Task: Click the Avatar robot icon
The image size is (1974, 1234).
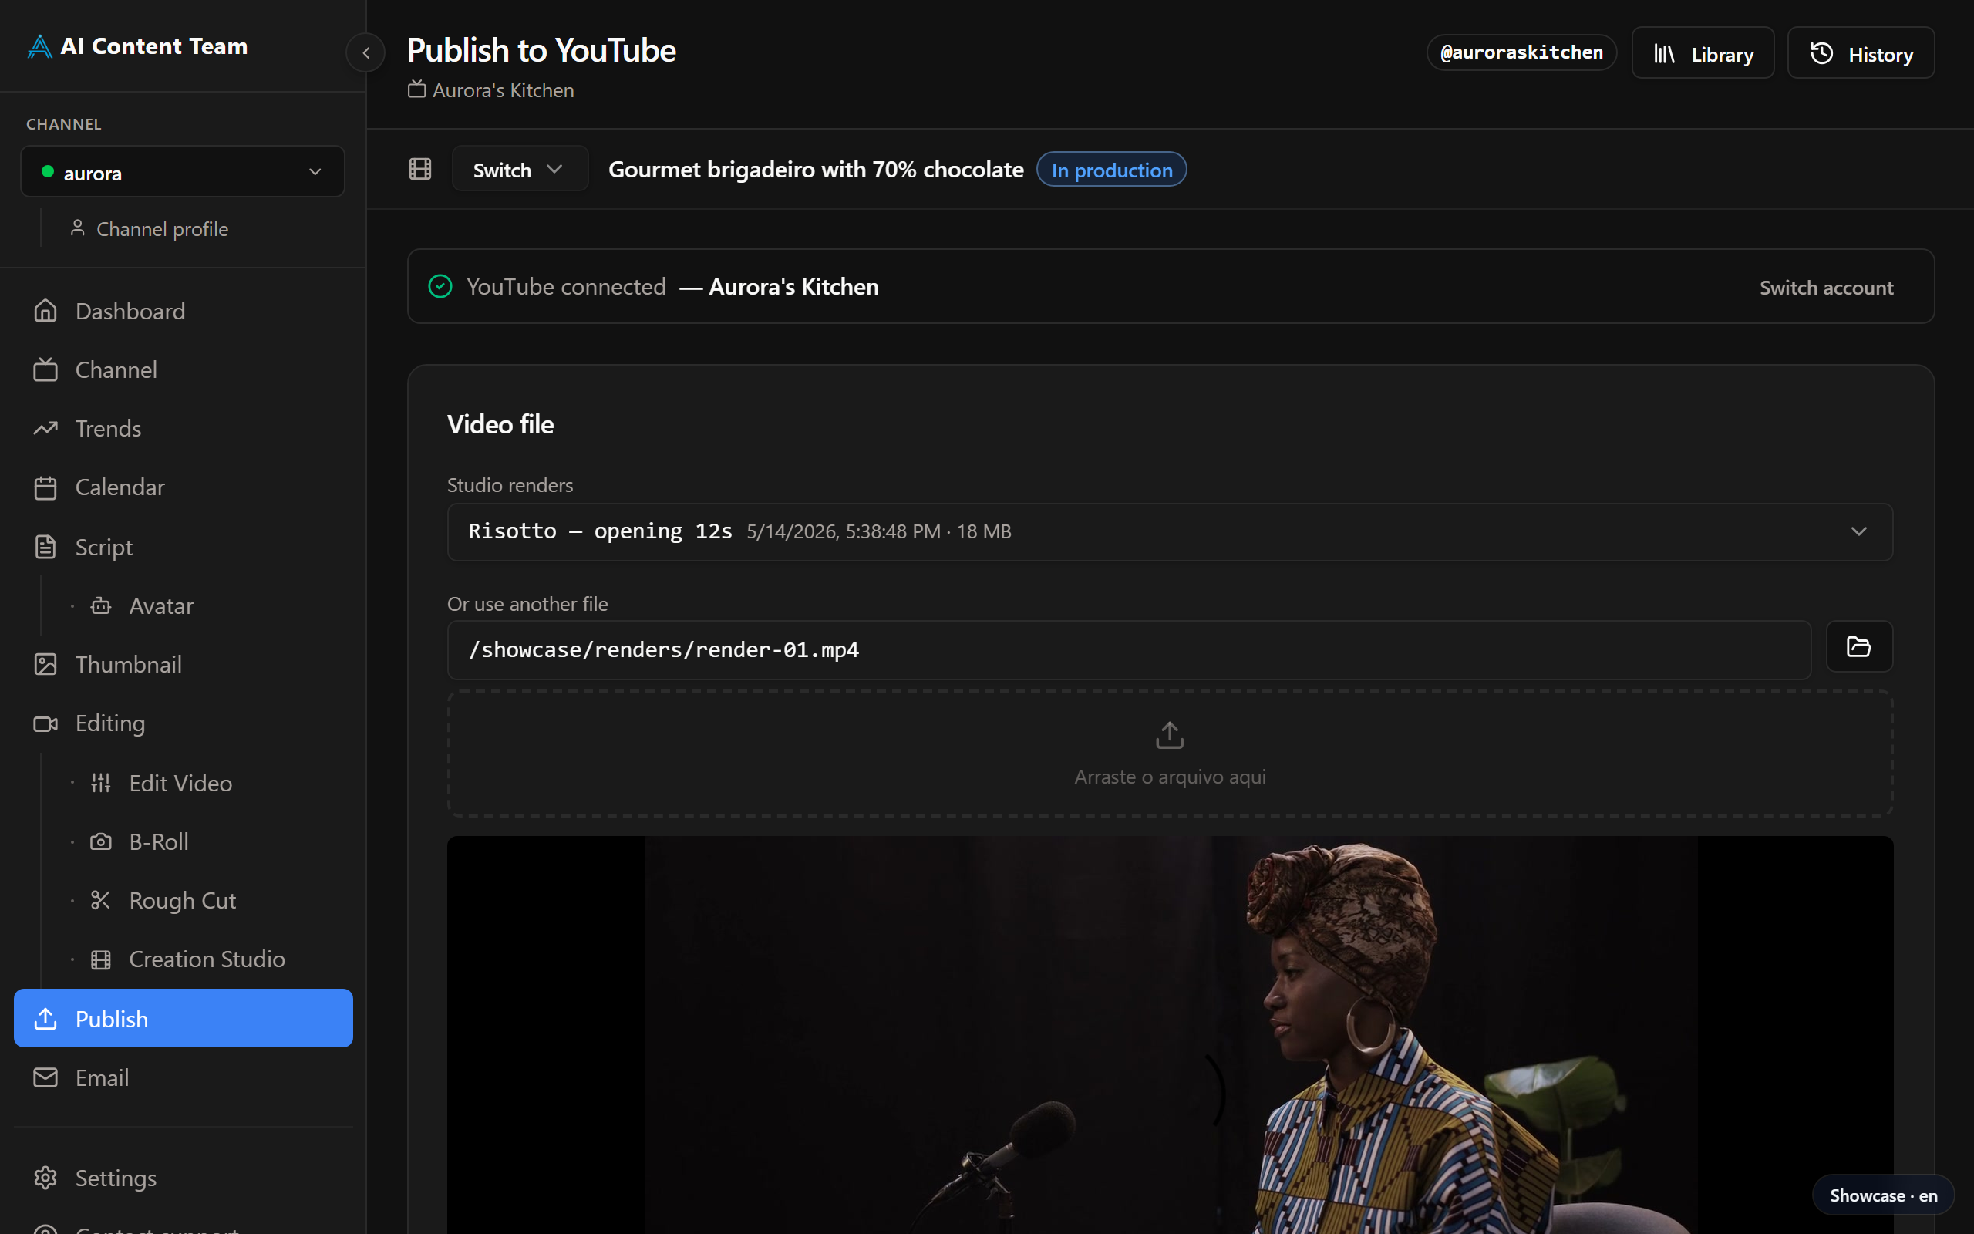Action: tap(100, 605)
